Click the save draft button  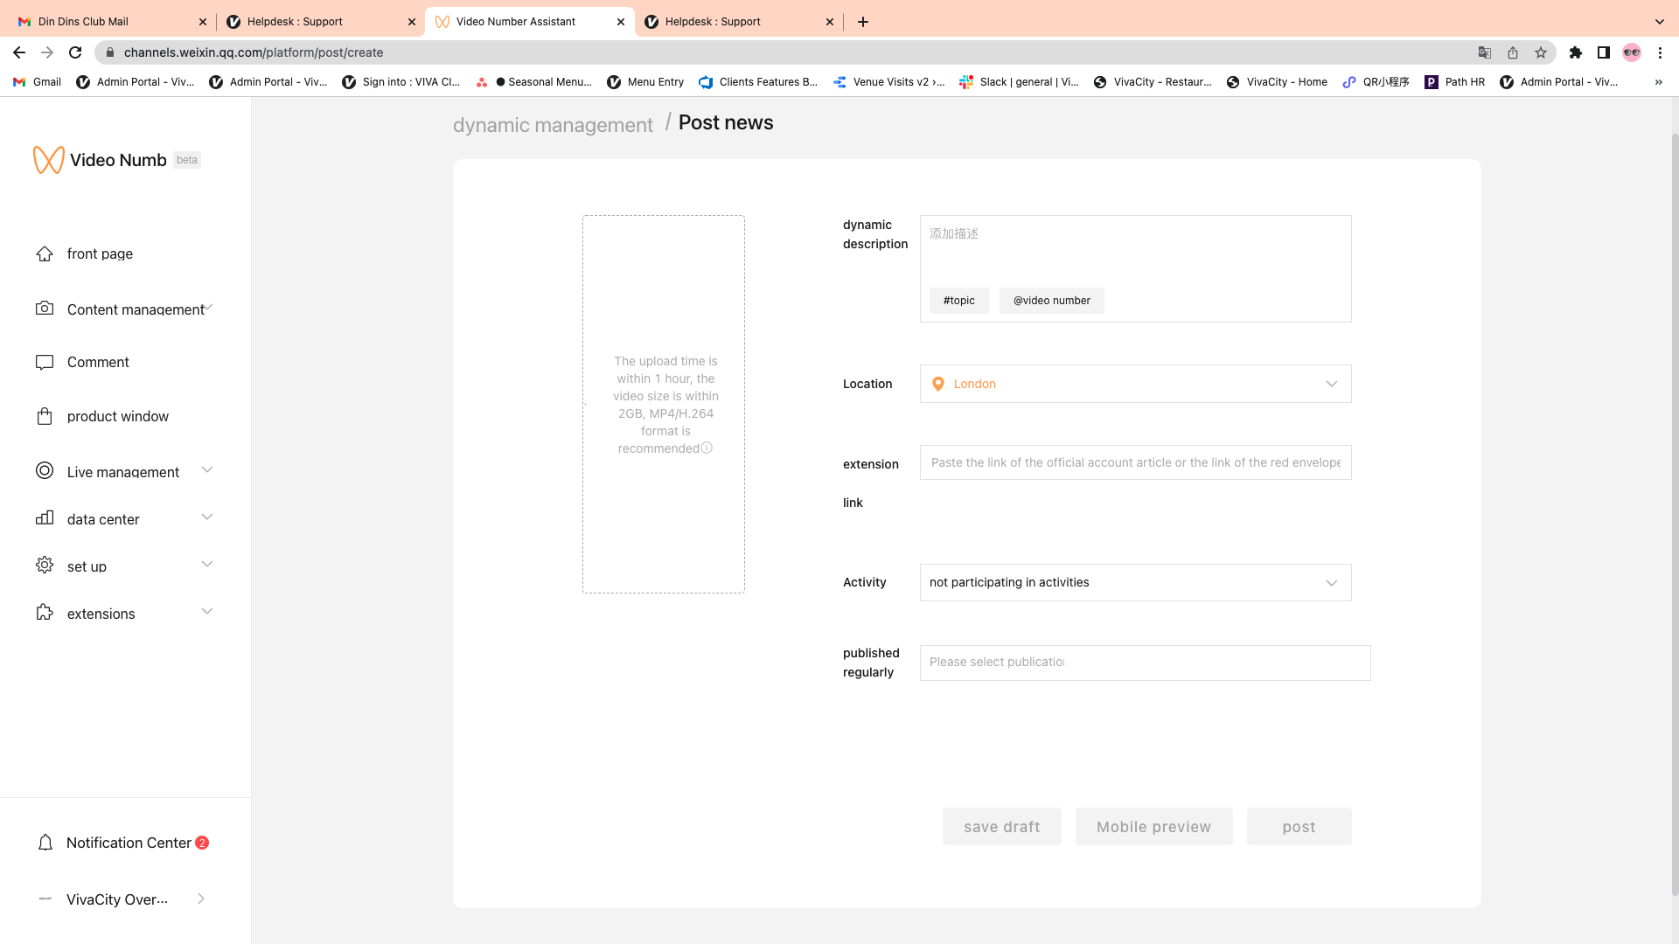(1001, 827)
